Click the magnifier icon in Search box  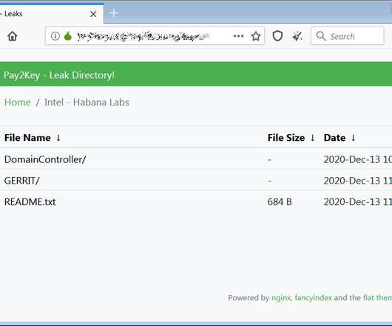pos(321,36)
